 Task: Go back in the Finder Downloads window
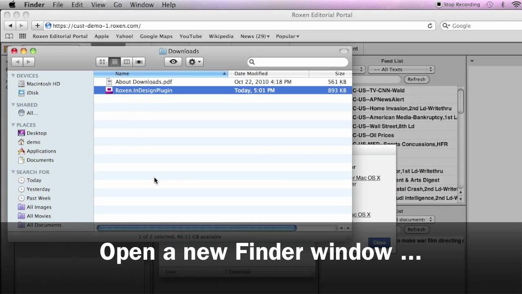pyautogui.click(x=17, y=62)
